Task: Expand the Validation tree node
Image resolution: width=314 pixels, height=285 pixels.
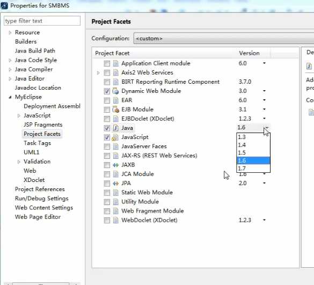Action: pos(19,162)
